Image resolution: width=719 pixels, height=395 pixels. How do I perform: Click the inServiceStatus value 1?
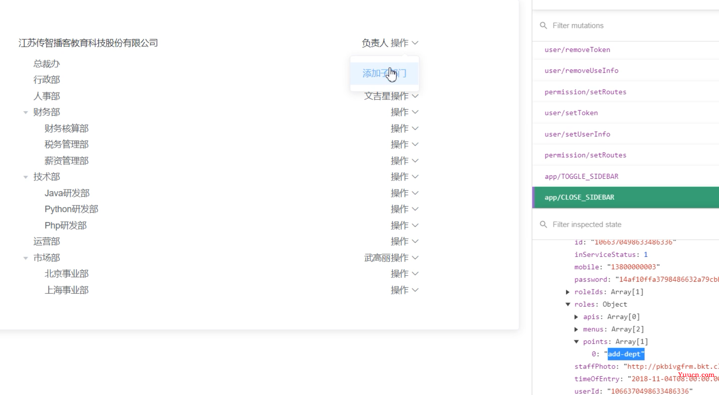coord(646,254)
